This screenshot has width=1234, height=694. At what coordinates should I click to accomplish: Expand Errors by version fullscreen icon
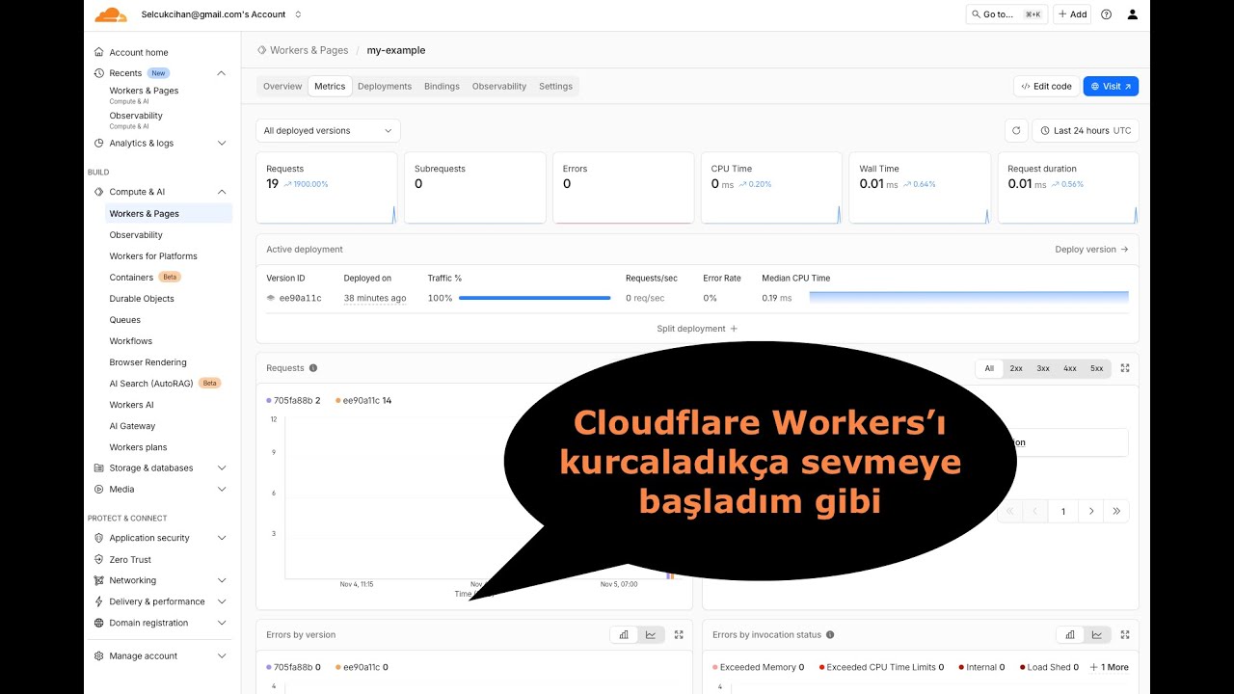pos(679,634)
